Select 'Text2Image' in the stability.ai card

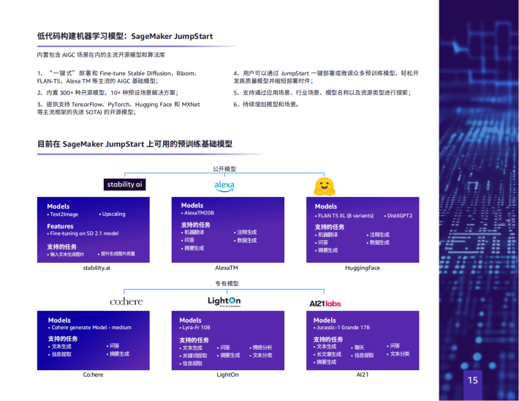[x=63, y=214]
